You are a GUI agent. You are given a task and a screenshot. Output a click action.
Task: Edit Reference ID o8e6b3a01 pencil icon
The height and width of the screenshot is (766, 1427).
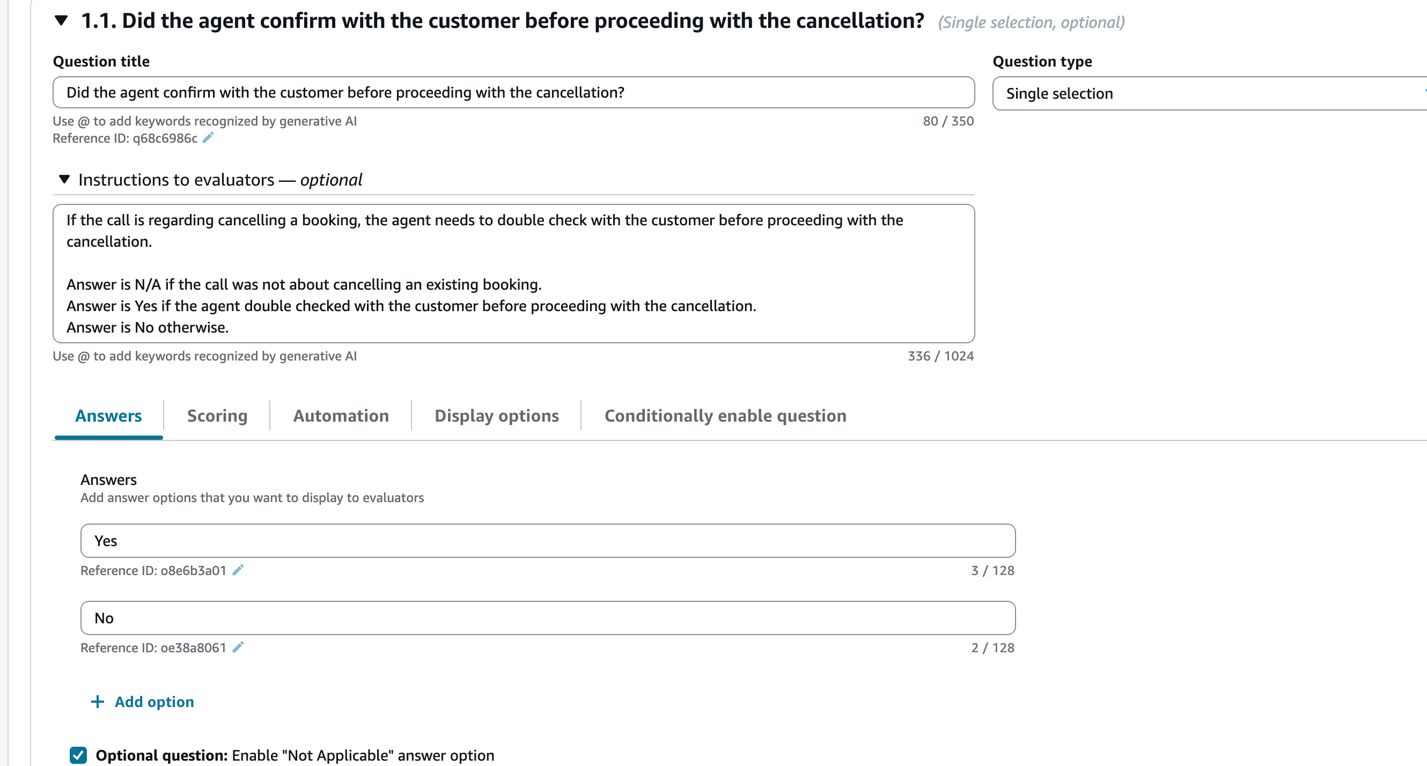click(x=238, y=570)
